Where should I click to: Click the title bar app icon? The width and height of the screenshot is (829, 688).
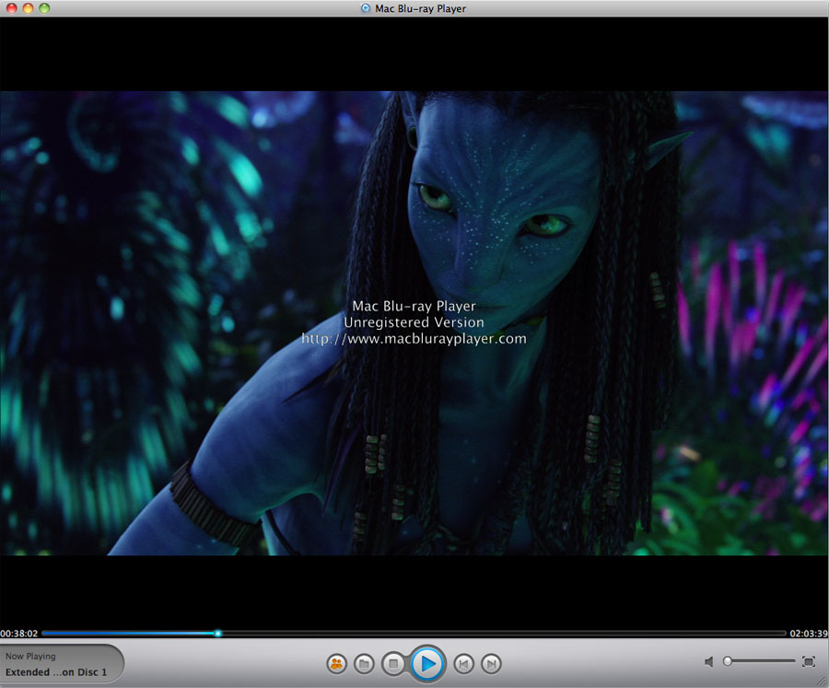(367, 8)
